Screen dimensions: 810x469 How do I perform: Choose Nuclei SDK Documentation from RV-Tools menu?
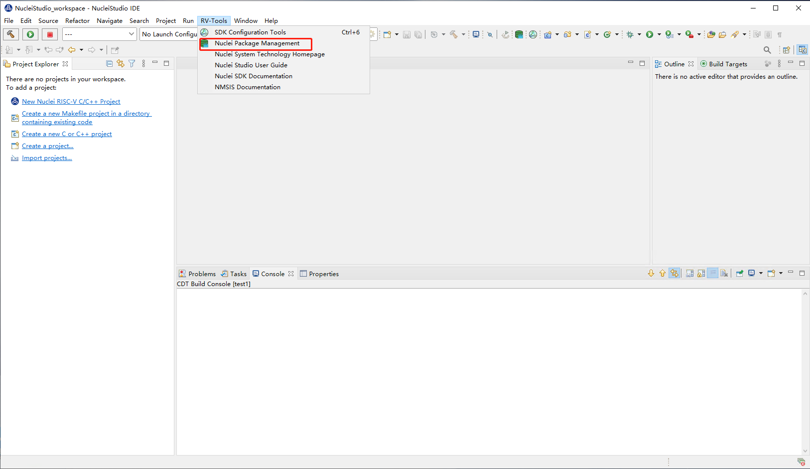(x=253, y=76)
